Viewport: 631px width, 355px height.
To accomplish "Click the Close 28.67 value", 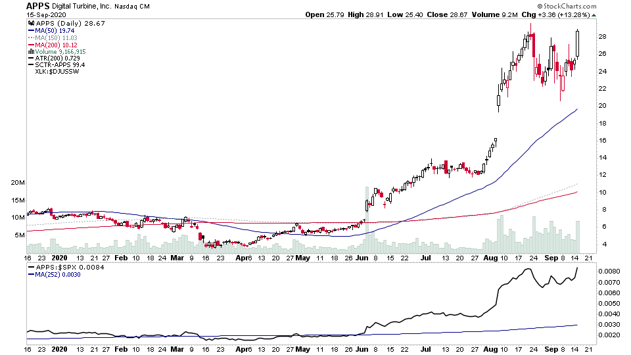I will [447, 14].
